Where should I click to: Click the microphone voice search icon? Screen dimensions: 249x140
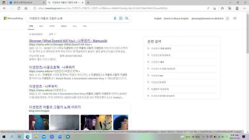click(x=115, y=18)
